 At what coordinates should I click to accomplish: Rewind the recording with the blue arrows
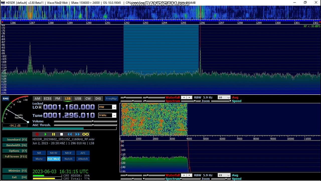tap(69, 134)
